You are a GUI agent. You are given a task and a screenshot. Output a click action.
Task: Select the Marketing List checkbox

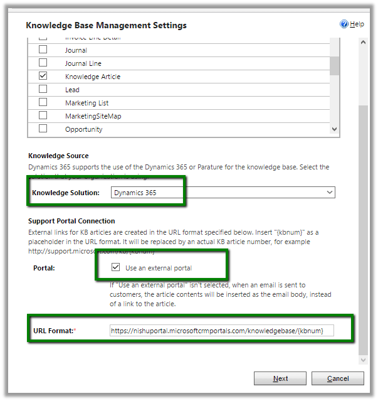[x=43, y=102]
